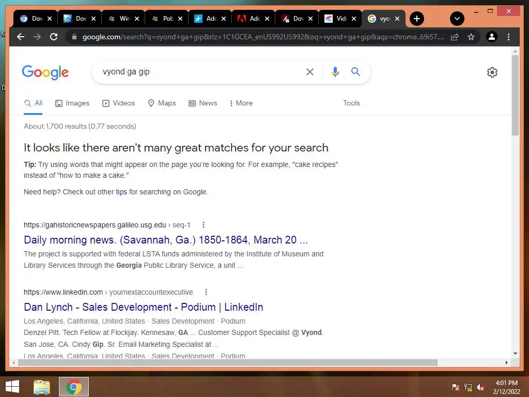Viewport: 529px width, 397px height.
Task: Open Chrome three-dot menu
Action: [508, 37]
